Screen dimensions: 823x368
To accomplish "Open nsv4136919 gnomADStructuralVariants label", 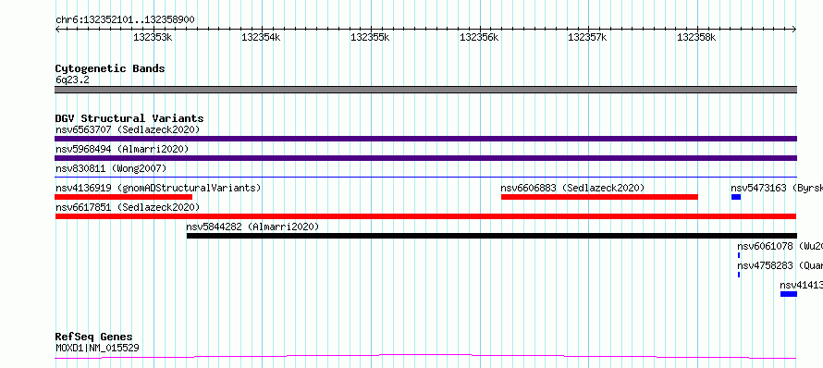I will [x=158, y=188].
